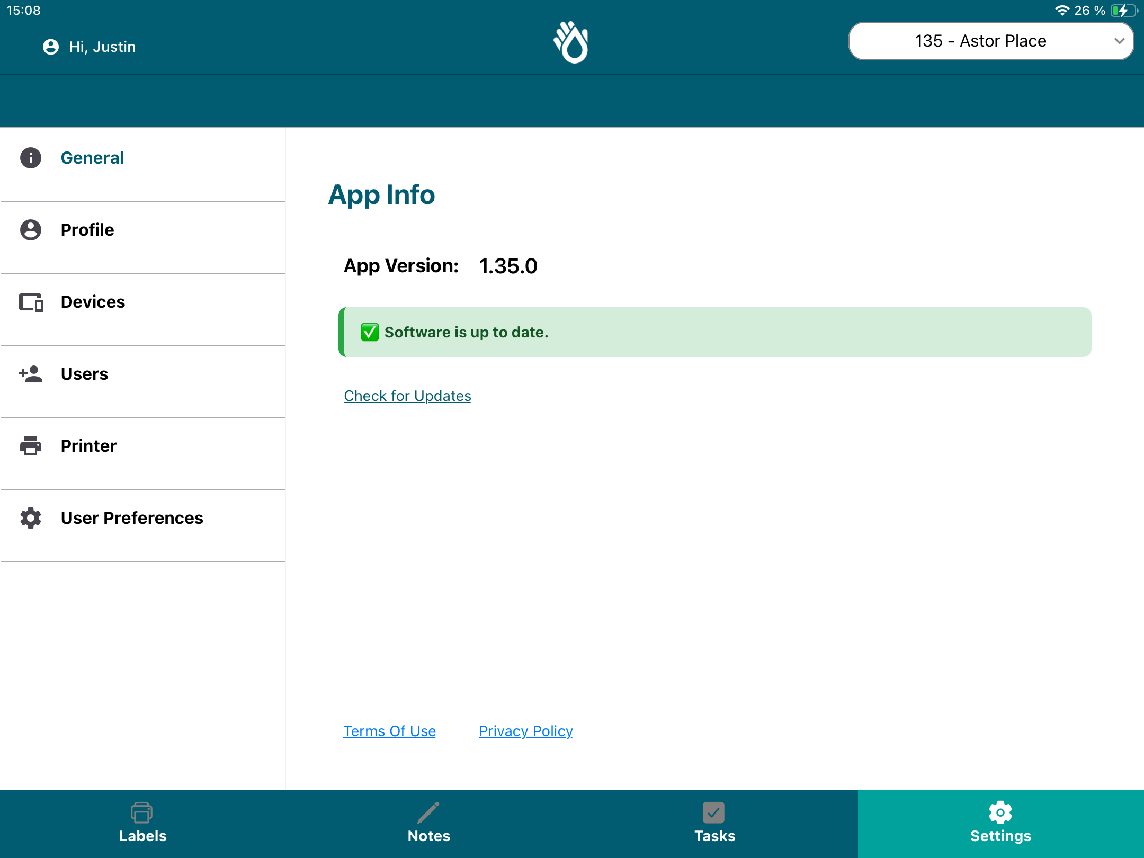Viewport: 1144px width, 858px height.
Task: Click the Printer icon in the sidebar
Action: click(x=30, y=446)
